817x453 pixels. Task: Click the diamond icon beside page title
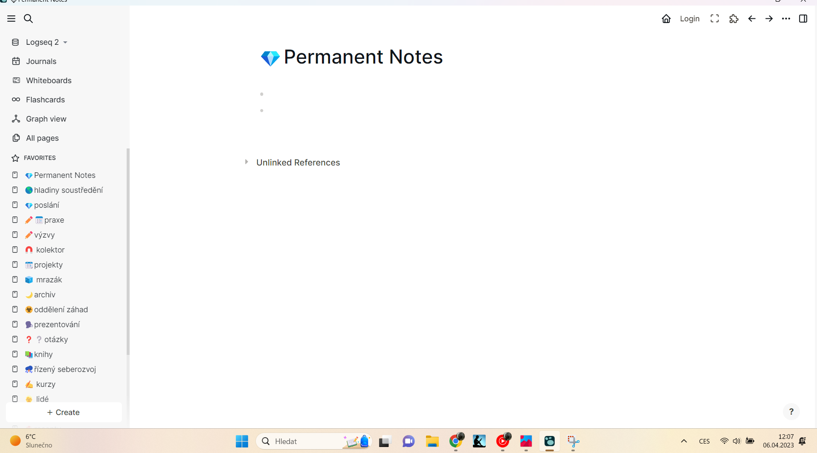[x=270, y=58]
